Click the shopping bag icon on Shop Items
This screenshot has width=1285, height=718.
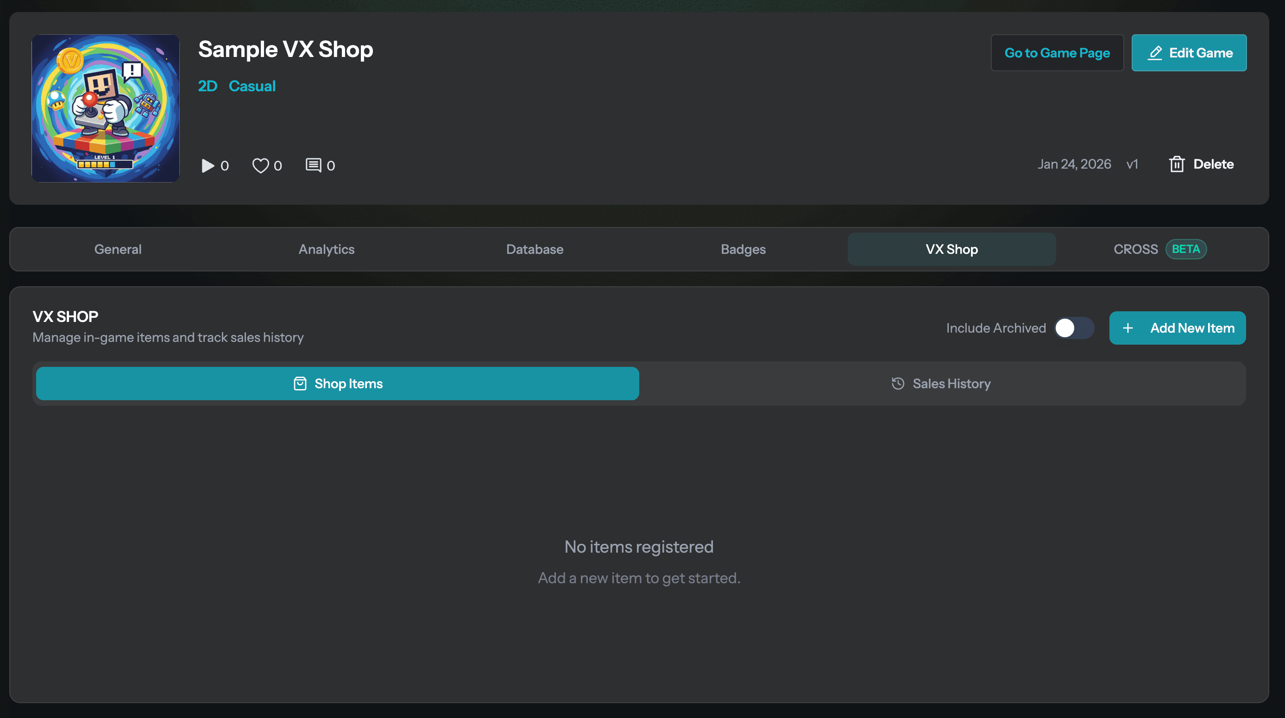[299, 383]
